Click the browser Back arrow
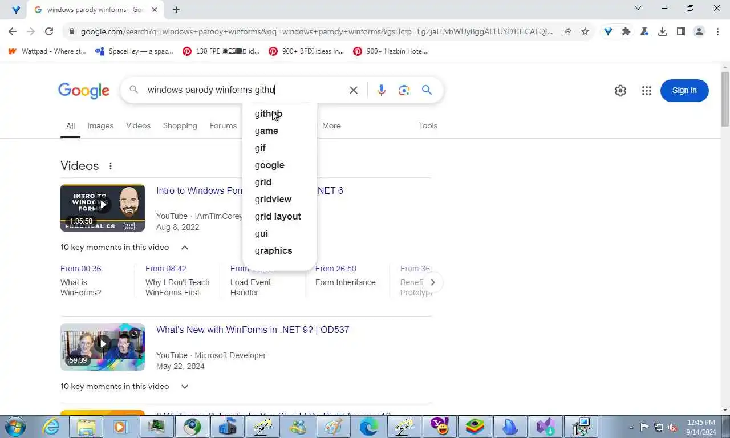The image size is (730, 438). (x=13, y=31)
